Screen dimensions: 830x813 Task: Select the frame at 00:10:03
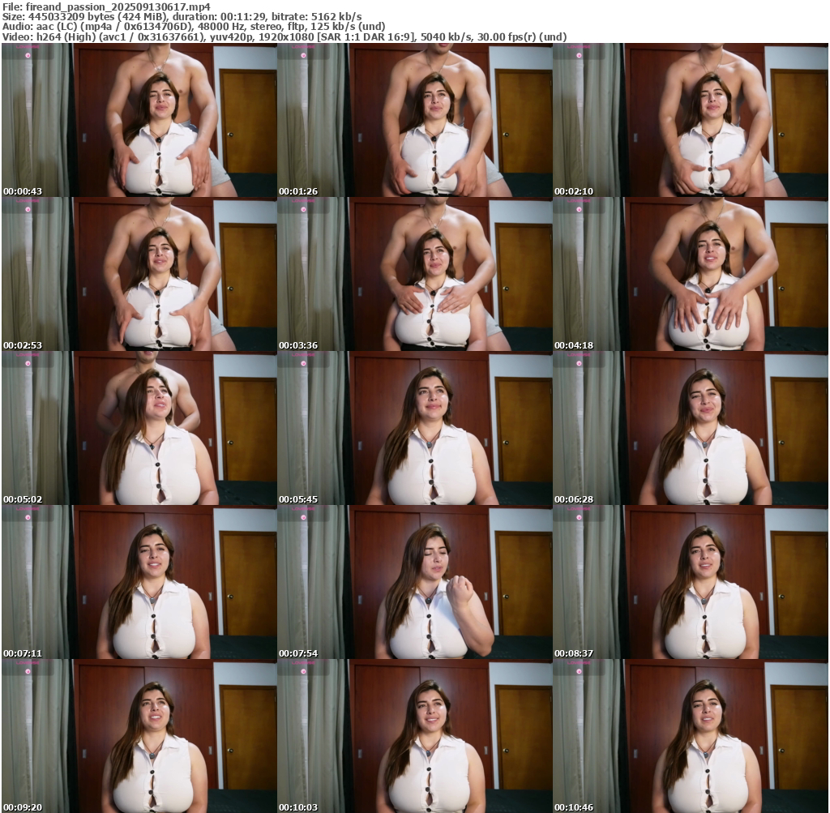[414, 736]
